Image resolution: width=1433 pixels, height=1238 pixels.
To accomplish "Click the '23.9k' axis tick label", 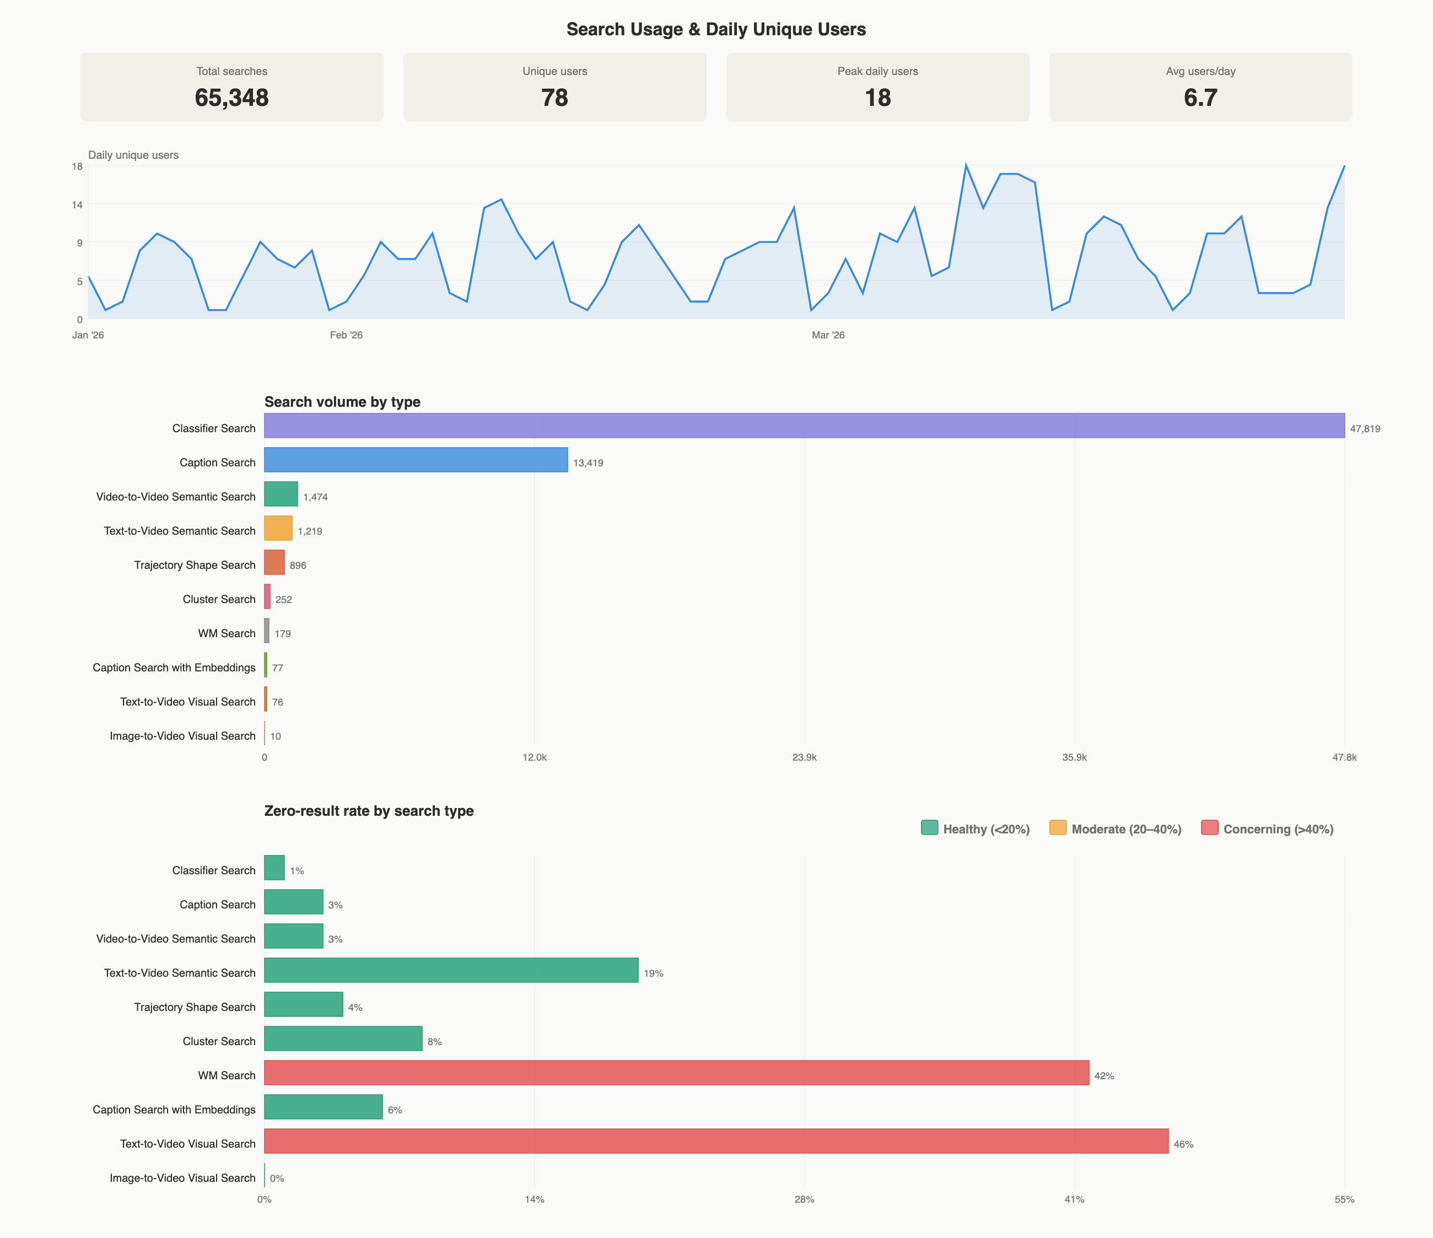I will (804, 758).
